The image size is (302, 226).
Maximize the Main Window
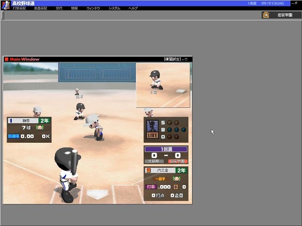(186, 59)
